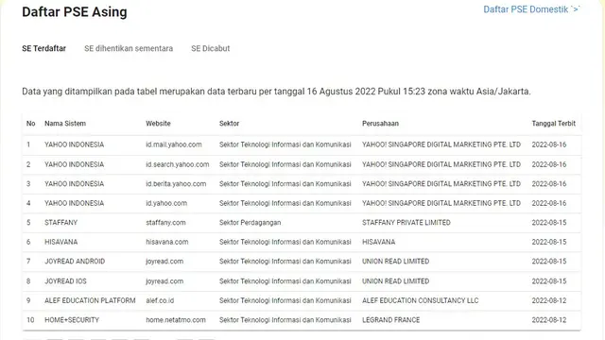Image resolution: width=605 pixels, height=340 pixels.
Task: Click ALEF EDUCATION CONSULTANCY LLC cell
Action: pyautogui.click(x=420, y=300)
